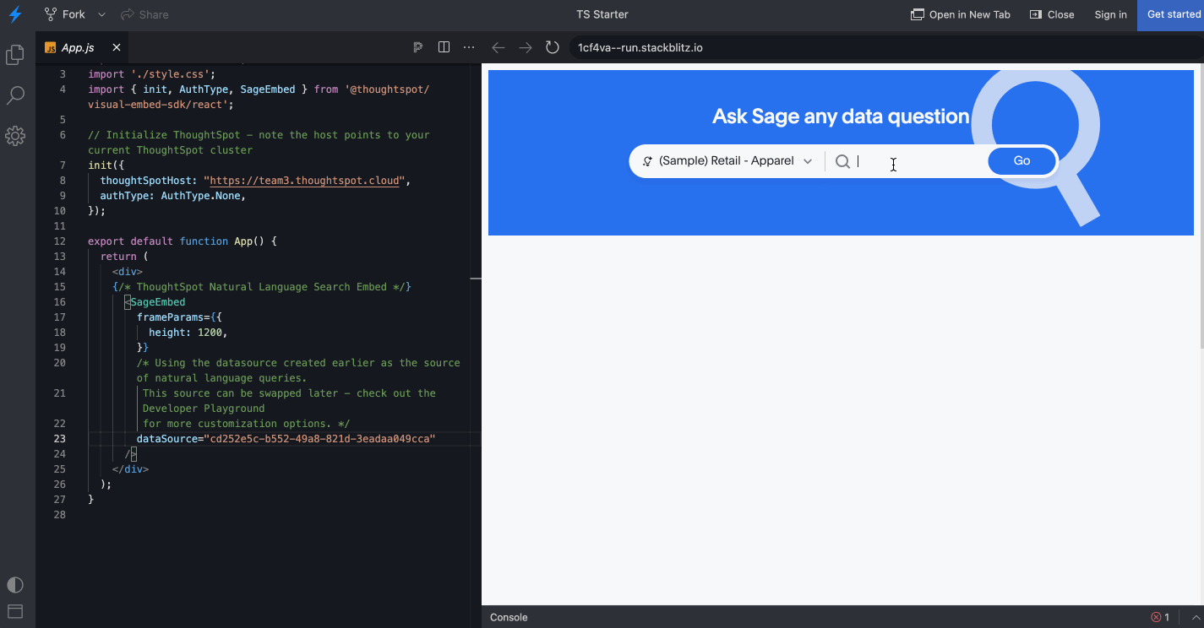Toggle the bottom panel layout icon

coord(15,611)
